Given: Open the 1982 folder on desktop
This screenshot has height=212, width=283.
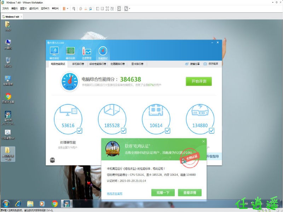Looking at the screenshot, I should coord(8,26).
